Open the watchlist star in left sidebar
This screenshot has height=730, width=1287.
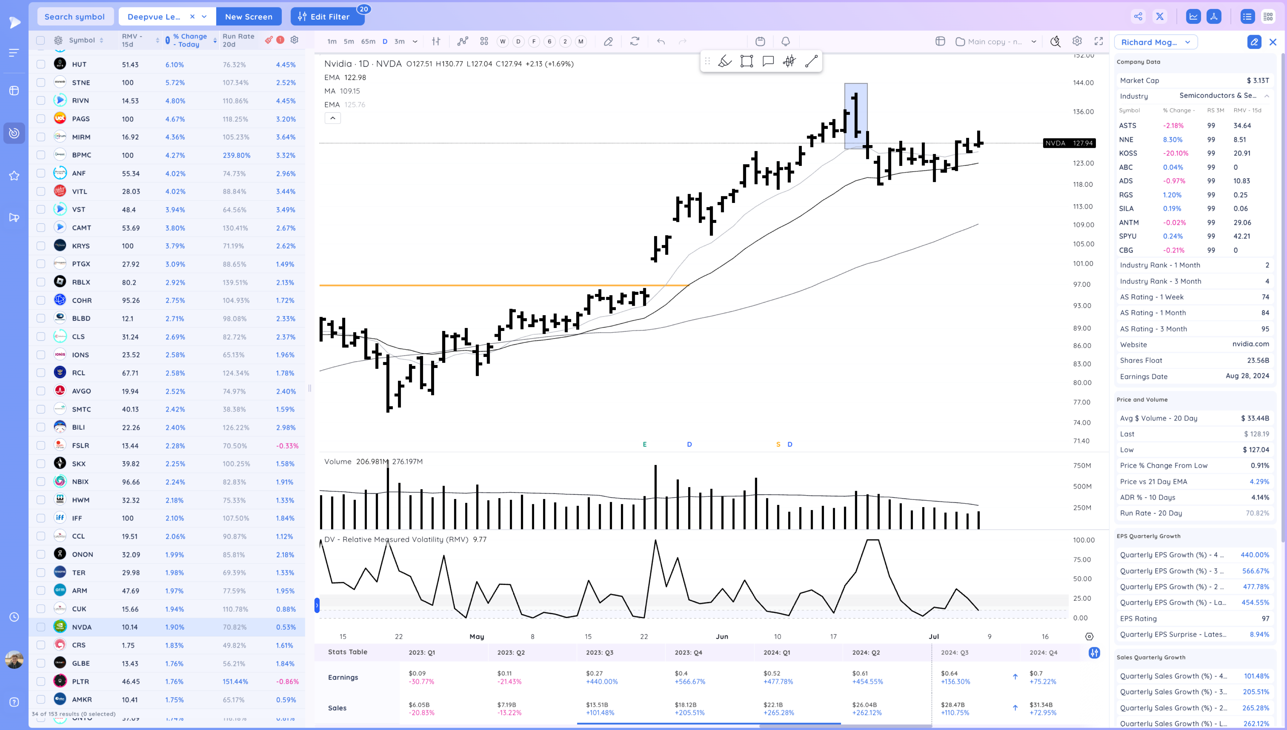click(x=14, y=176)
